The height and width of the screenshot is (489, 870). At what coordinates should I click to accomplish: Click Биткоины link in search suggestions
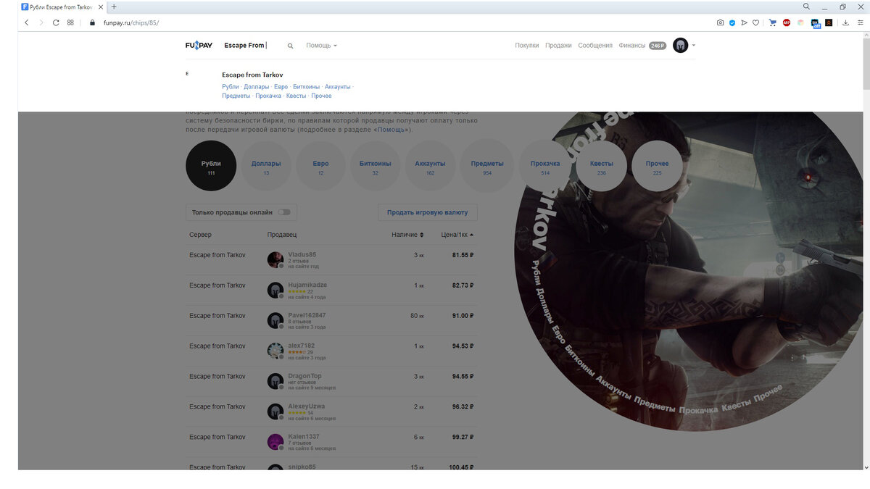tap(306, 87)
